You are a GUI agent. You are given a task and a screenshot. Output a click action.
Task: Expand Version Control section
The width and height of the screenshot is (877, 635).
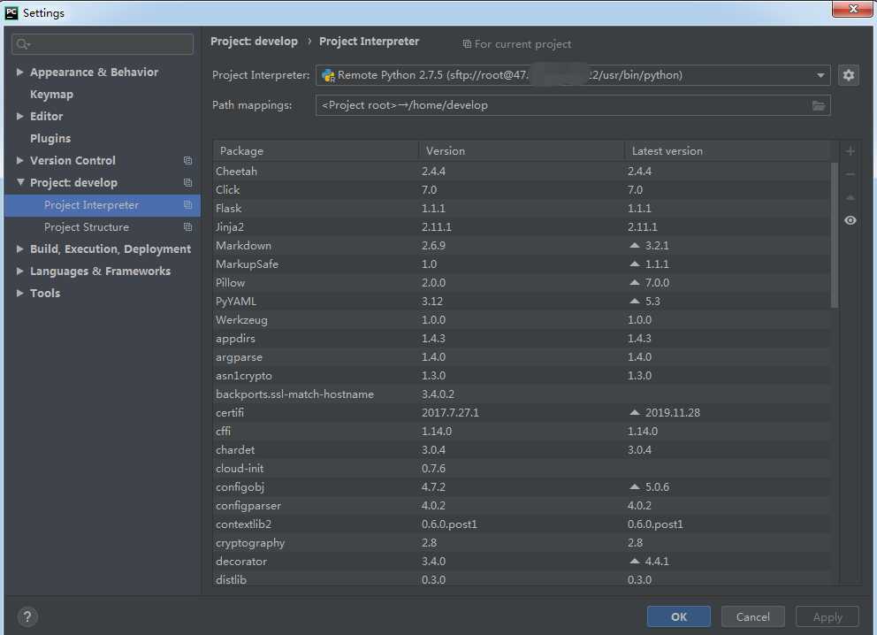[x=20, y=161]
